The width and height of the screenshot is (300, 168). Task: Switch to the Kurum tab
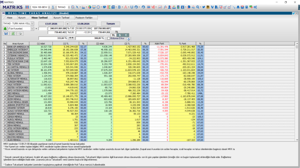[22, 17]
